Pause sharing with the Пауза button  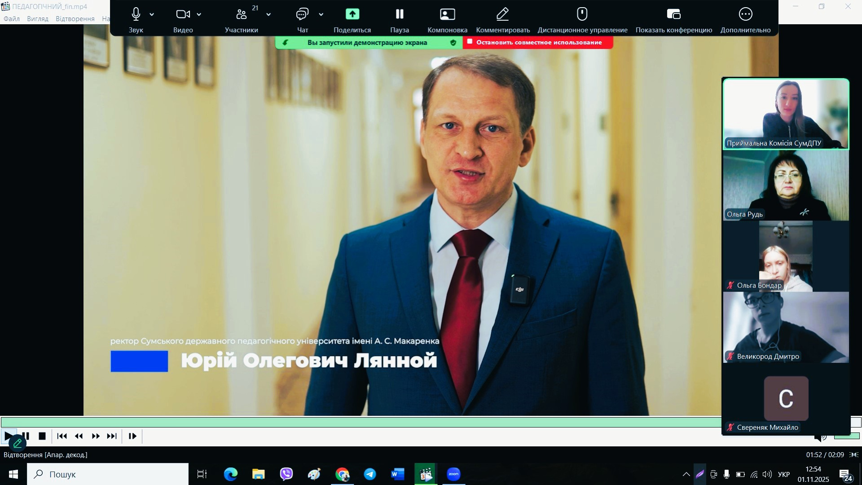[399, 14]
